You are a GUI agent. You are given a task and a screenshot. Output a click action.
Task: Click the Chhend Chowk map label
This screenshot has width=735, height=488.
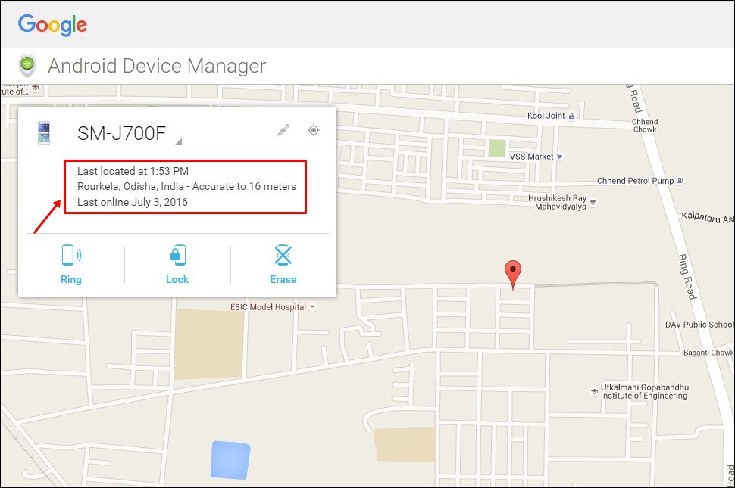point(645,126)
